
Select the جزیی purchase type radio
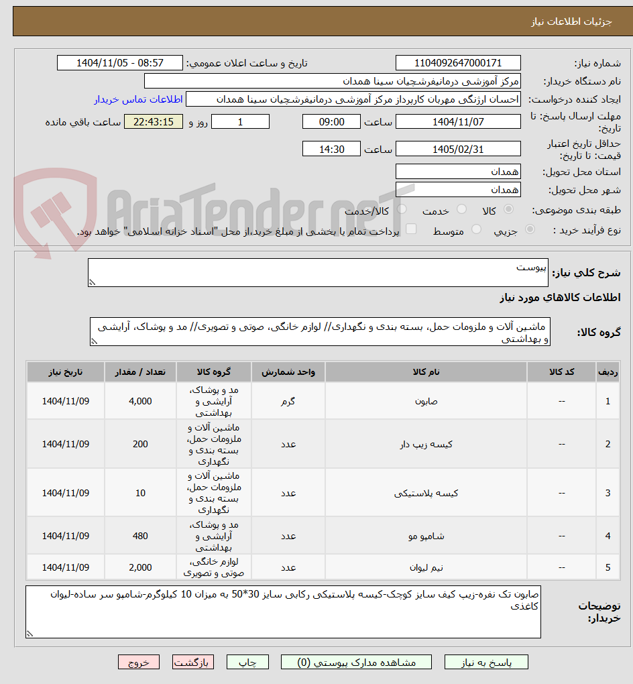(530, 229)
